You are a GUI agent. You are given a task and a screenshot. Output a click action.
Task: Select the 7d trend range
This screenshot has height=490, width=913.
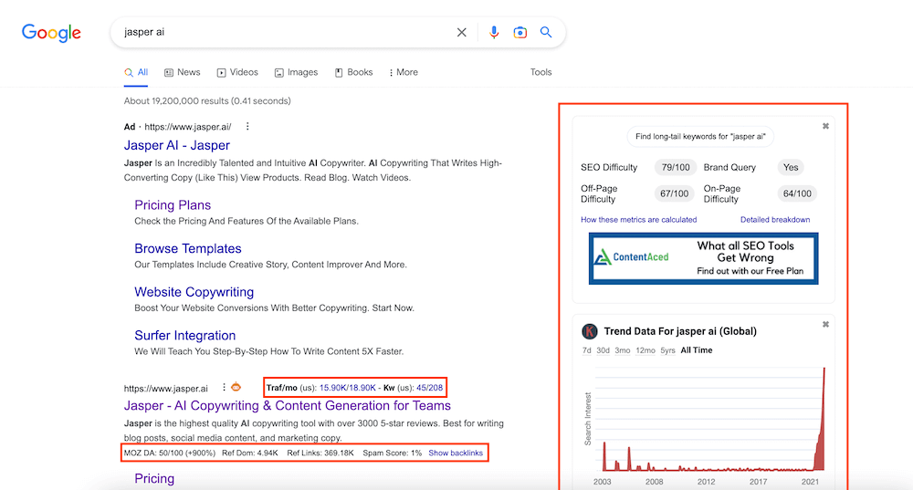click(586, 350)
